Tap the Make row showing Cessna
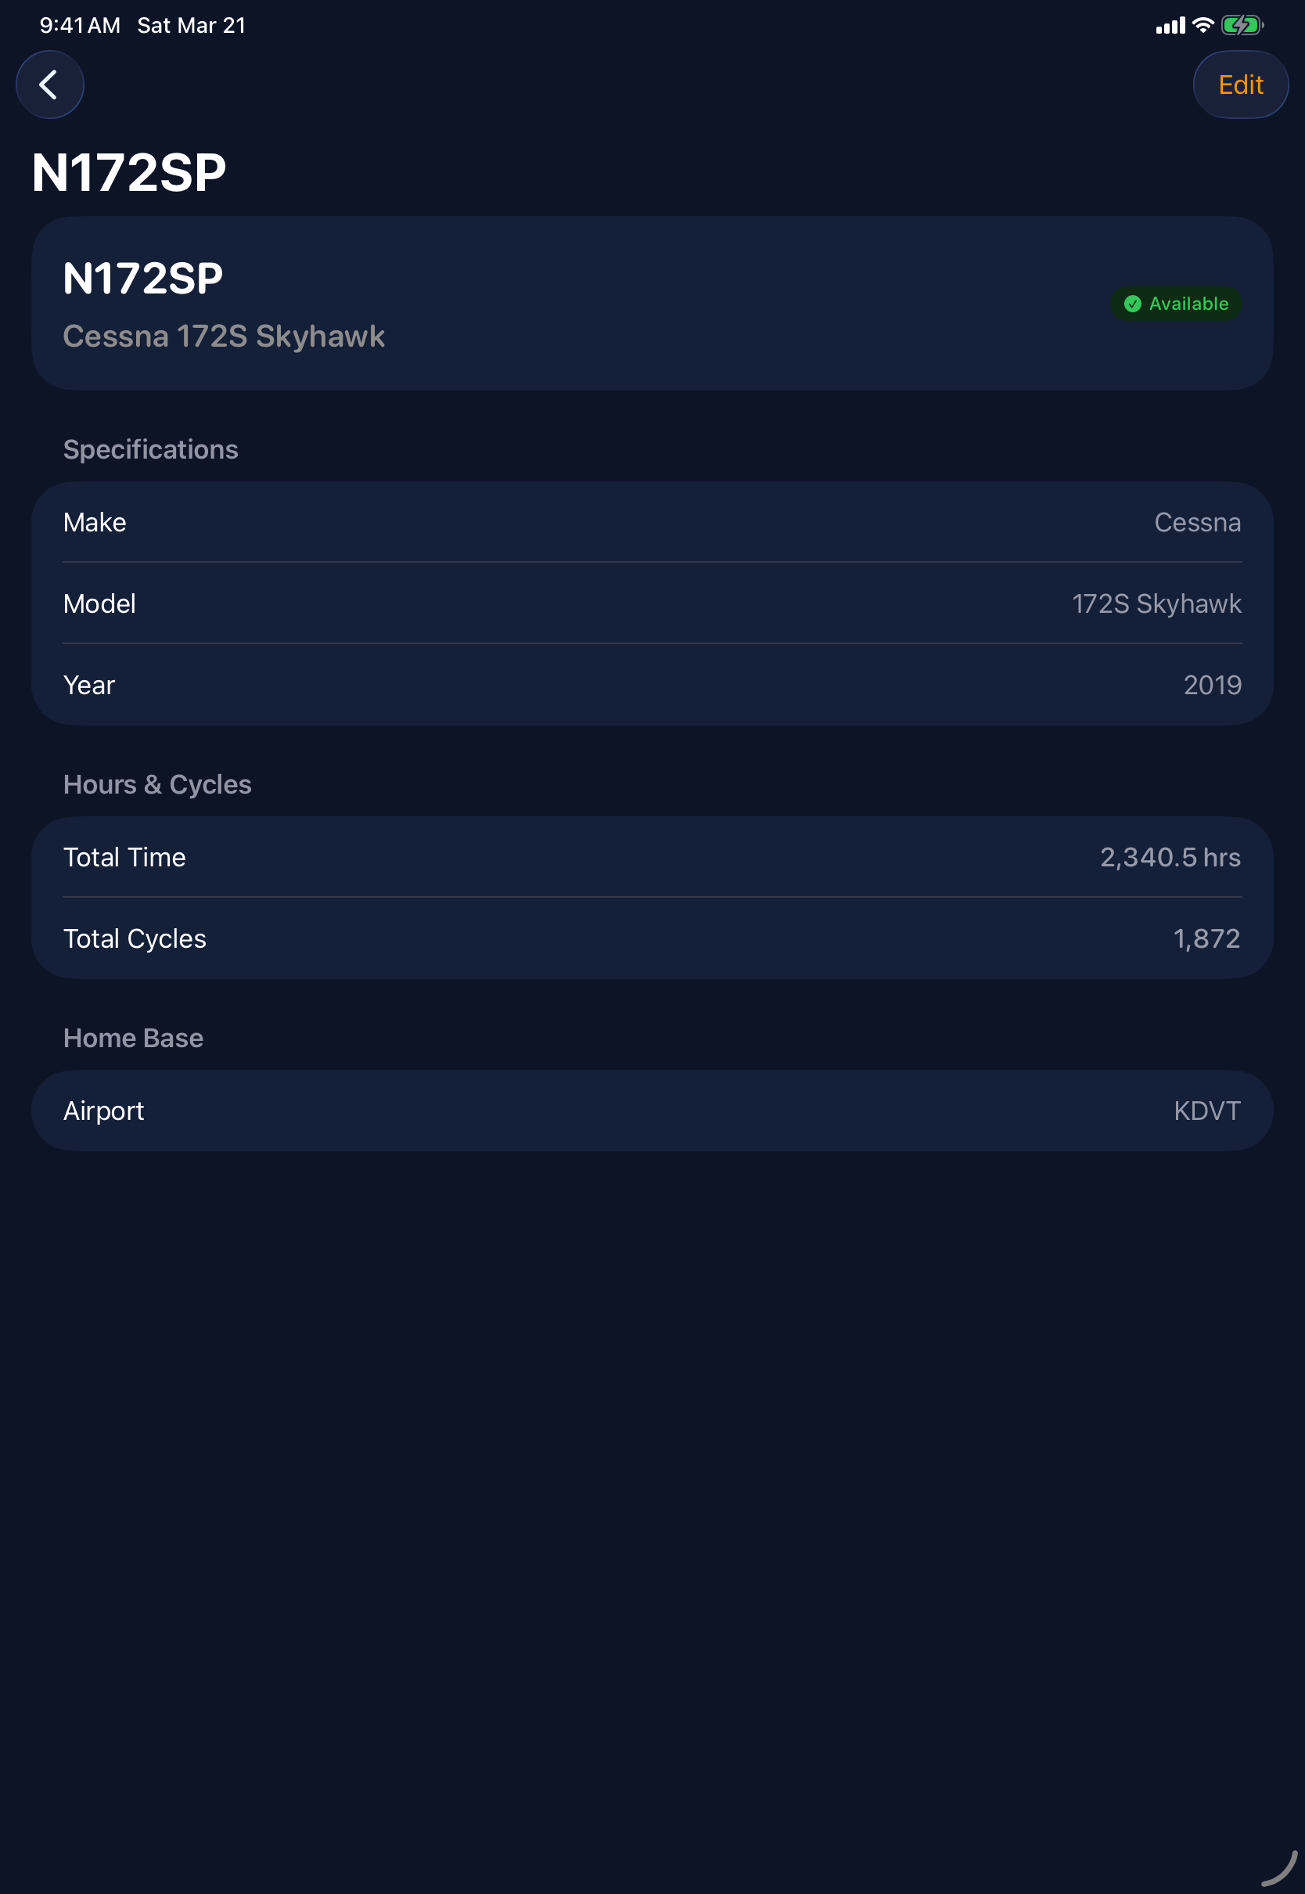 click(x=652, y=522)
